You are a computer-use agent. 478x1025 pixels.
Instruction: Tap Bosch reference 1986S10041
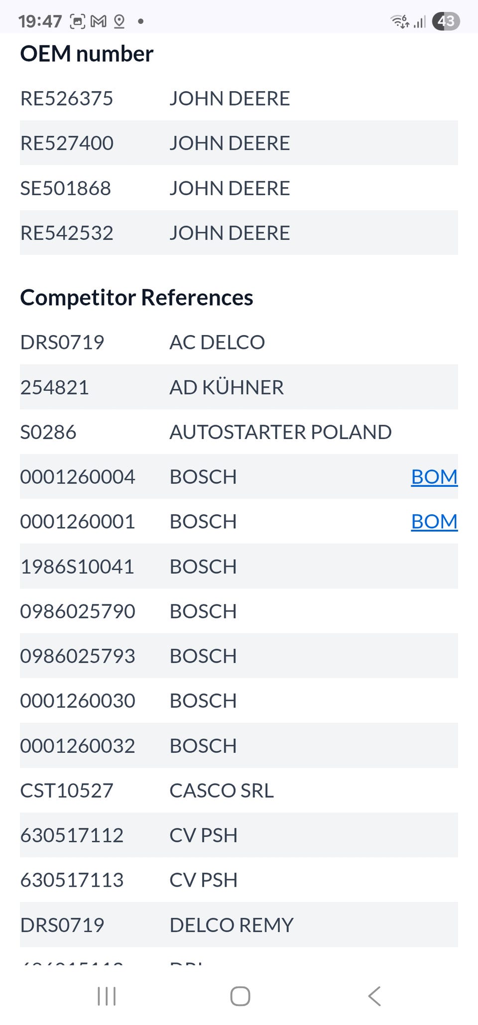77,567
